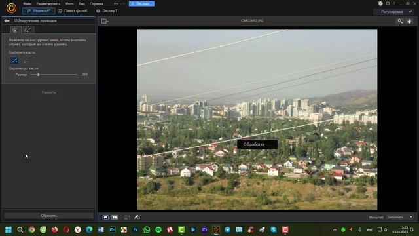Image resolution: width=419 pixels, height=236 pixels.
Task: Open Windows taskbar search
Action: [x=20, y=230]
